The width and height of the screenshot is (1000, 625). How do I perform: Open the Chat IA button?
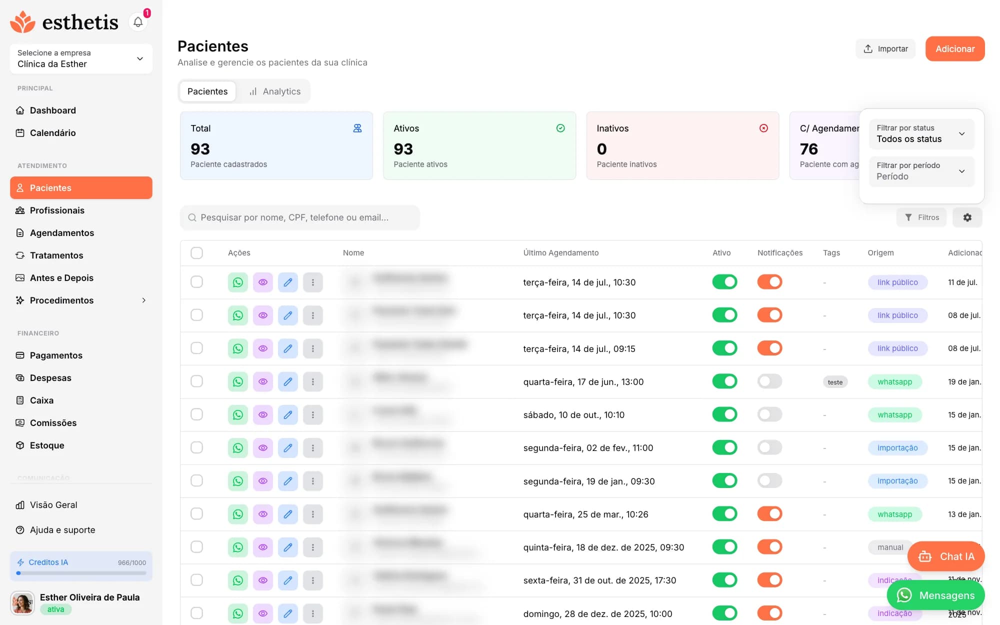point(946,556)
